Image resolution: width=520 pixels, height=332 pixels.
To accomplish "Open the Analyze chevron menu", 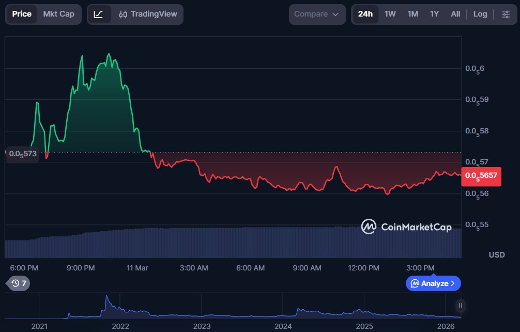I will 433,283.
